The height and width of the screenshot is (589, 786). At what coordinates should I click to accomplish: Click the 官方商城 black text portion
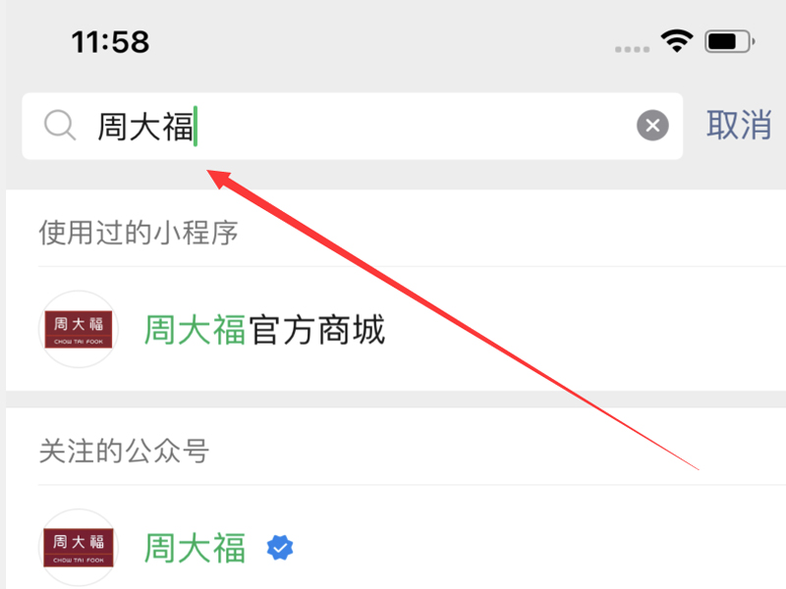tap(316, 330)
